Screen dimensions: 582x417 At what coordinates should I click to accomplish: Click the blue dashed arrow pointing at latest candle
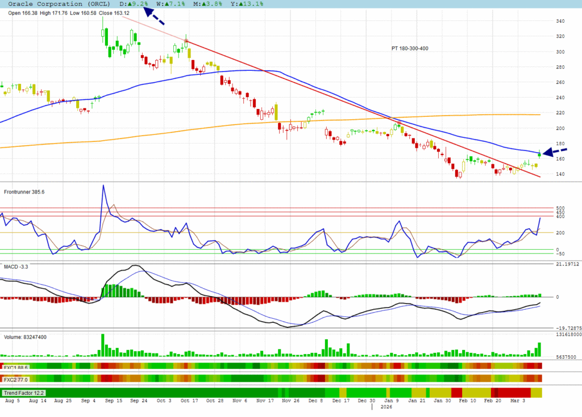click(555, 151)
